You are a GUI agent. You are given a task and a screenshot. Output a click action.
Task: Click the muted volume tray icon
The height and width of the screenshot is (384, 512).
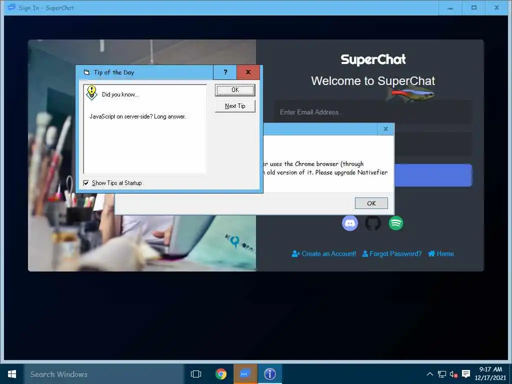pyautogui.click(x=453, y=374)
